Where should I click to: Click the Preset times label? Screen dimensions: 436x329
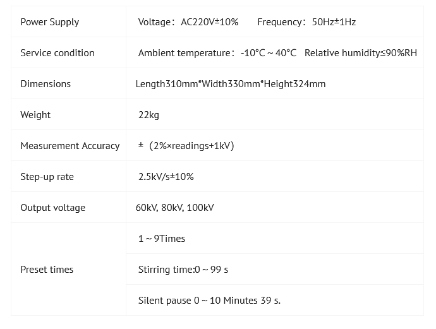coord(47,270)
